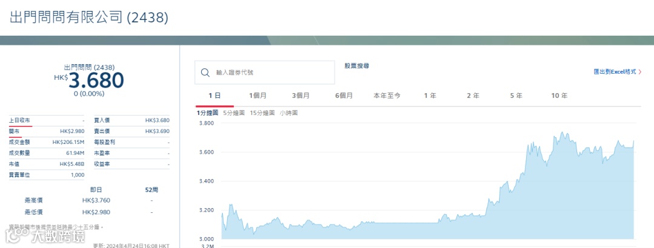This screenshot has height=248, width=654.
Task: Click the magnifier search icon
Action: [205, 73]
